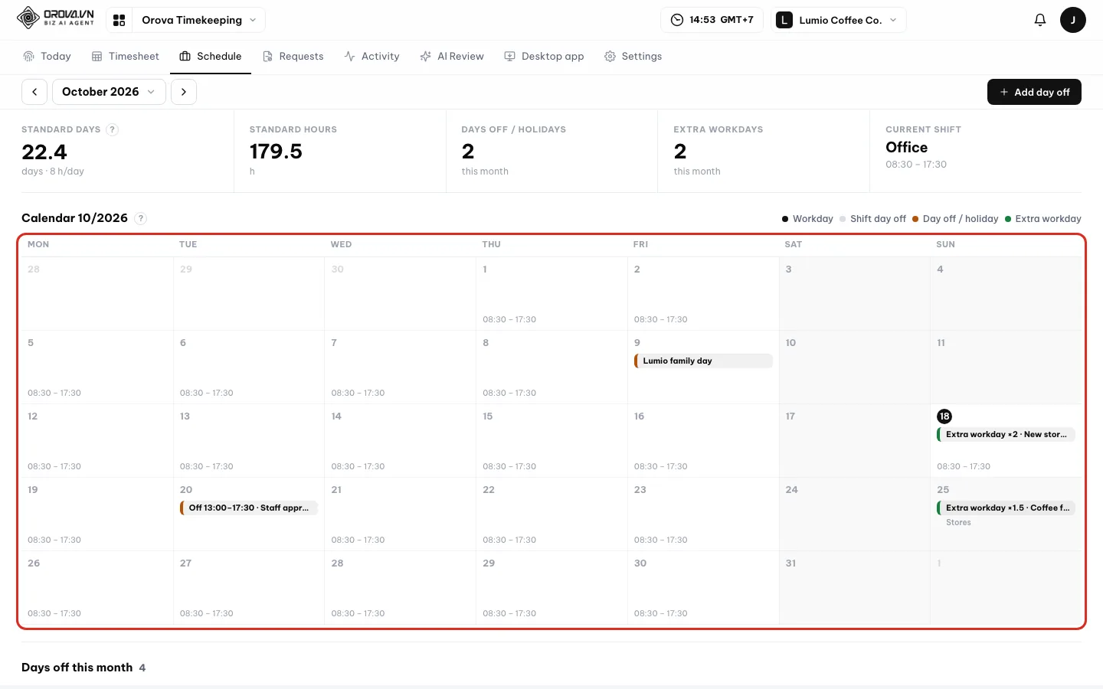
Task: Open the Lumio family day event
Action: [x=703, y=361]
